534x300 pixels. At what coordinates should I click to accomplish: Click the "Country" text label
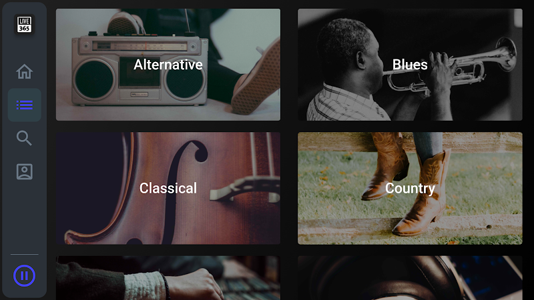tap(410, 189)
